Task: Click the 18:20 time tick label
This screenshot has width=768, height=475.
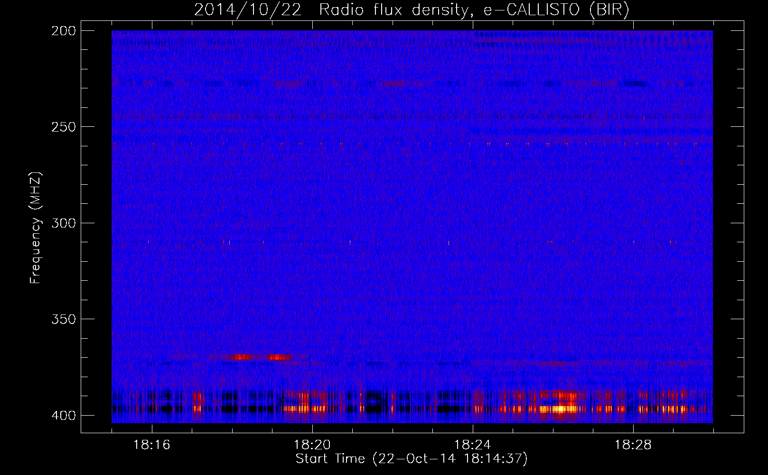Action: point(312,445)
